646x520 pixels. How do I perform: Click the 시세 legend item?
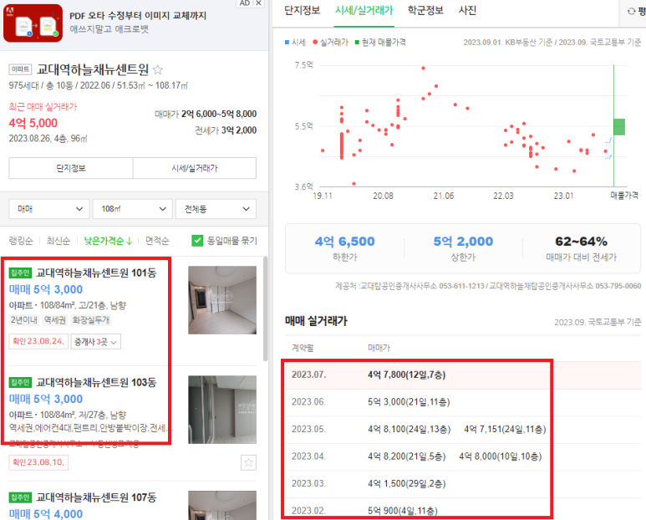(x=295, y=42)
